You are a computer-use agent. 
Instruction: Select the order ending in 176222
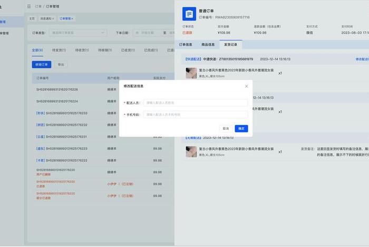(x=62, y=160)
